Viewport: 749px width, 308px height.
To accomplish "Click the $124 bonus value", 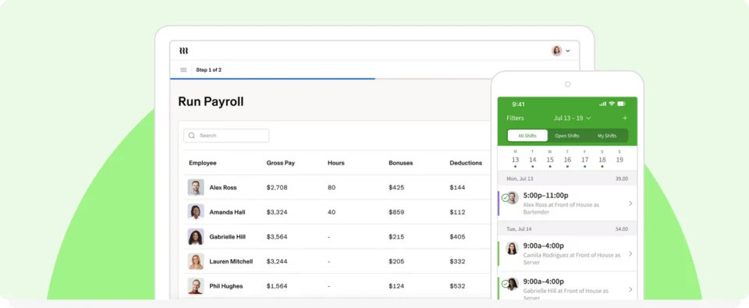I will [x=396, y=286].
